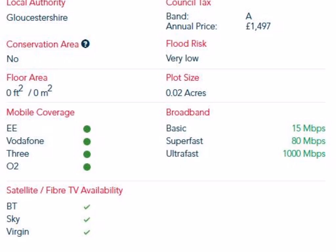
Task: Click the green O2 coverage dot
Action: (x=87, y=167)
